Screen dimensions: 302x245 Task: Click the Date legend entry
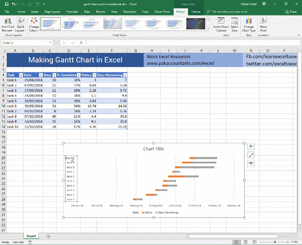tap(135, 213)
